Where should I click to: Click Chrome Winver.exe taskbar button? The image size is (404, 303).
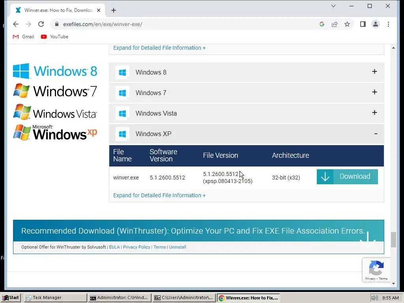pos(249,297)
